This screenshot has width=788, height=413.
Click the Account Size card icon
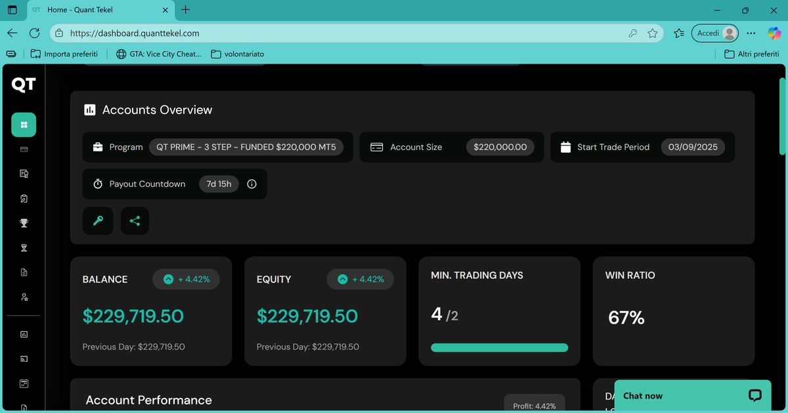click(x=377, y=147)
